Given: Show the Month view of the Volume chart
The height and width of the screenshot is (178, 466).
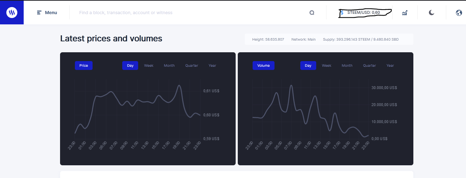Looking at the screenshot, I should click(347, 66).
